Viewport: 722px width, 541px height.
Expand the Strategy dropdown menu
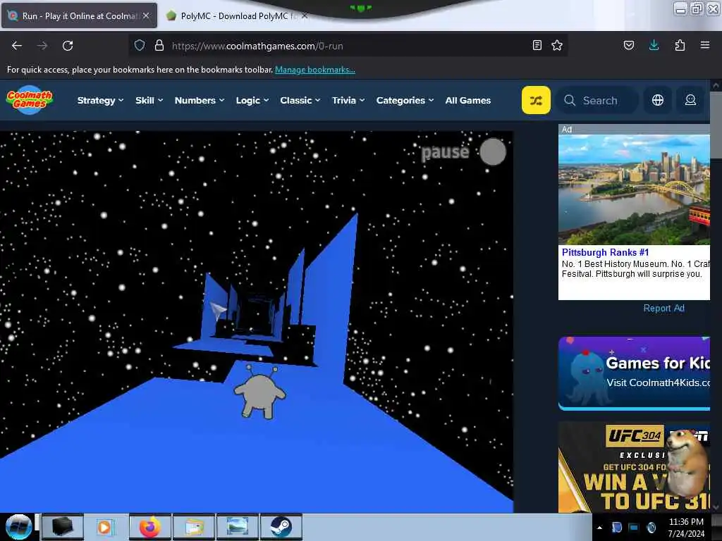tap(100, 100)
